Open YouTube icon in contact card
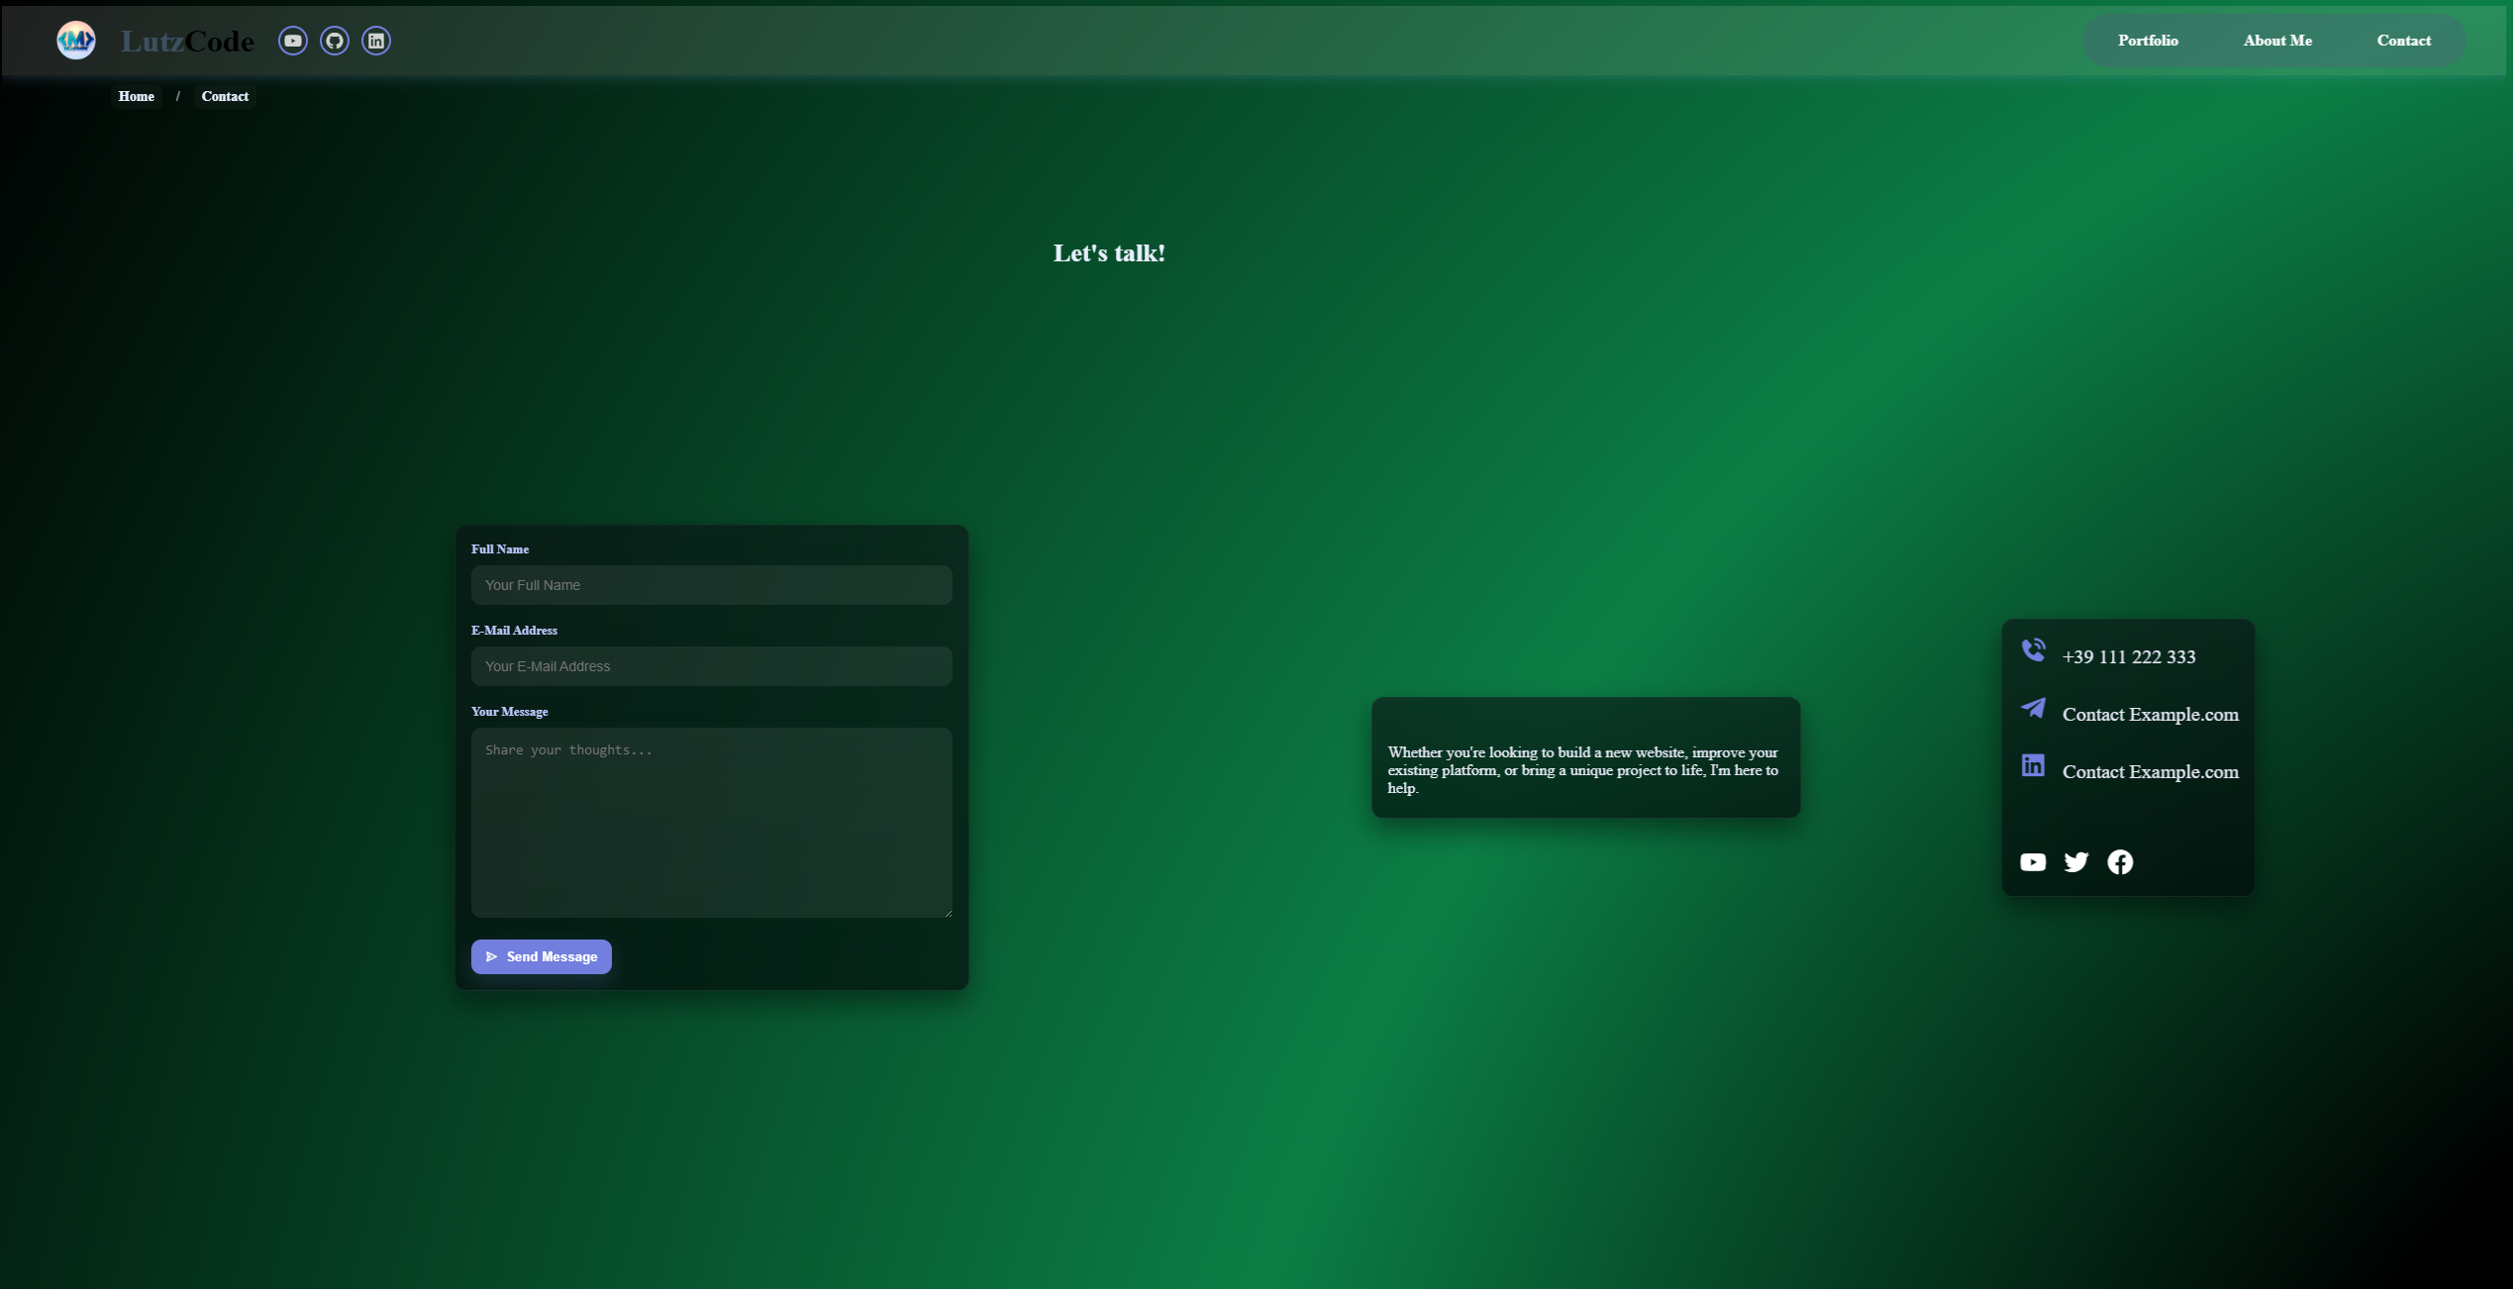This screenshot has width=2513, height=1289. coord(2033,862)
